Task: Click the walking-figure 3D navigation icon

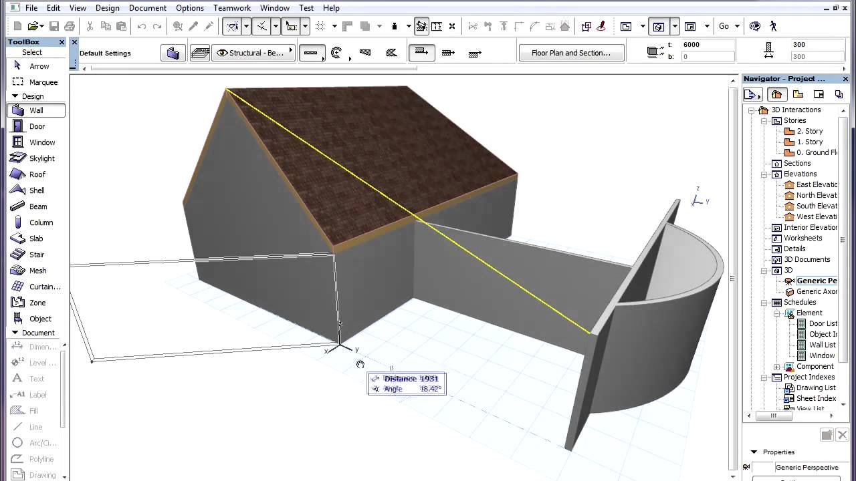Action: [x=773, y=26]
